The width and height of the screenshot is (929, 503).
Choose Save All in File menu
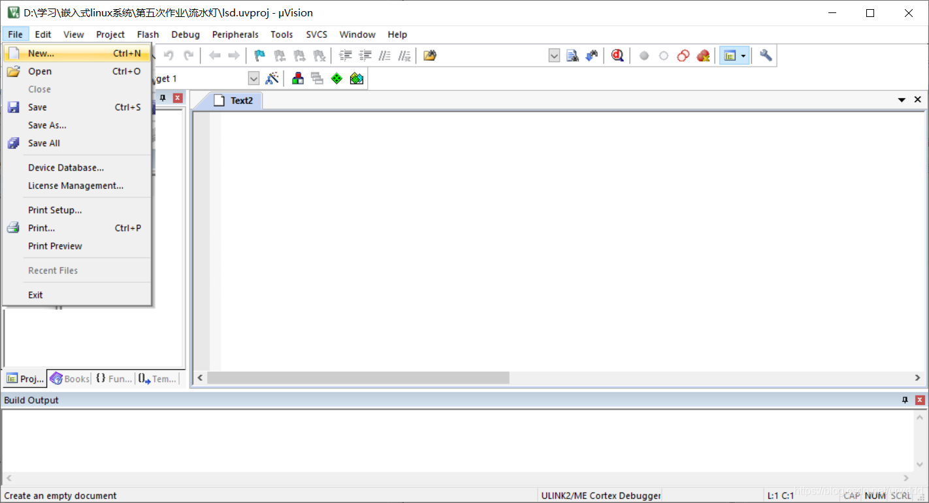point(78,143)
